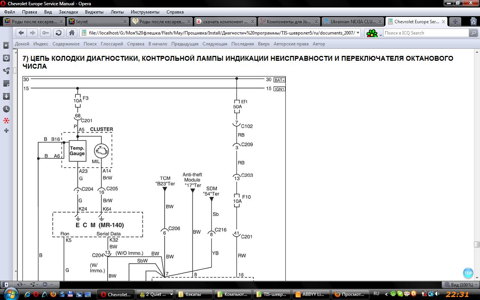Toggle the sidebar panel button at bottom-left
480x300 pixels.
pyautogui.click(x=6, y=285)
